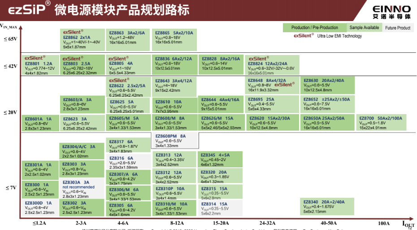
Task: Click the EZ8303 3A product cell
Action: [x=82, y=169]
